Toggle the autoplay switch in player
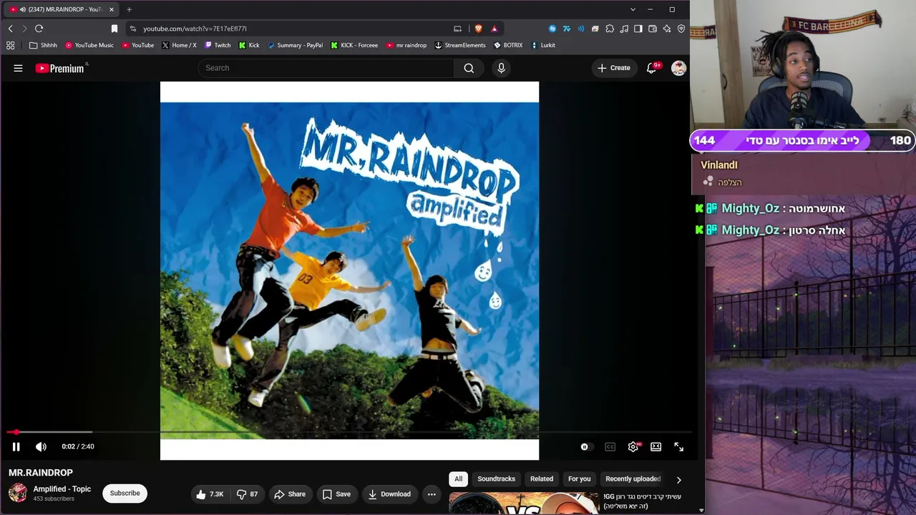Viewport: 916px width, 515px height. [585, 446]
